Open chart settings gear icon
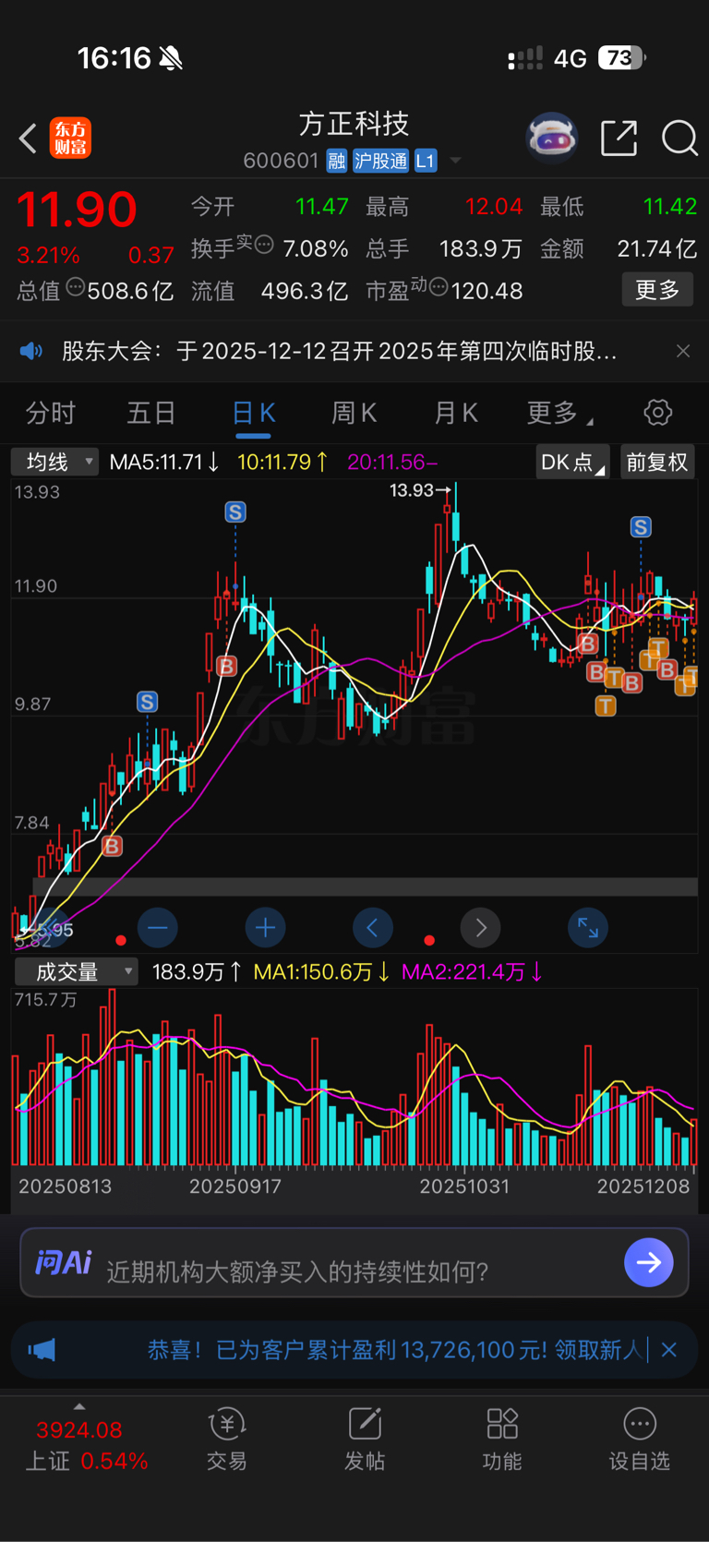Image resolution: width=709 pixels, height=1542 pixels. tap(658, 412)
